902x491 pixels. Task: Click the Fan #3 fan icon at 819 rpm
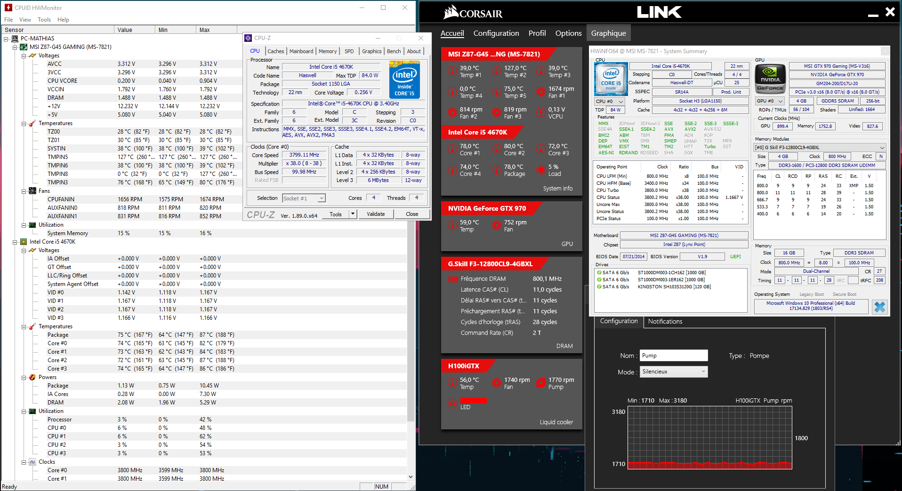pos(497,113)
